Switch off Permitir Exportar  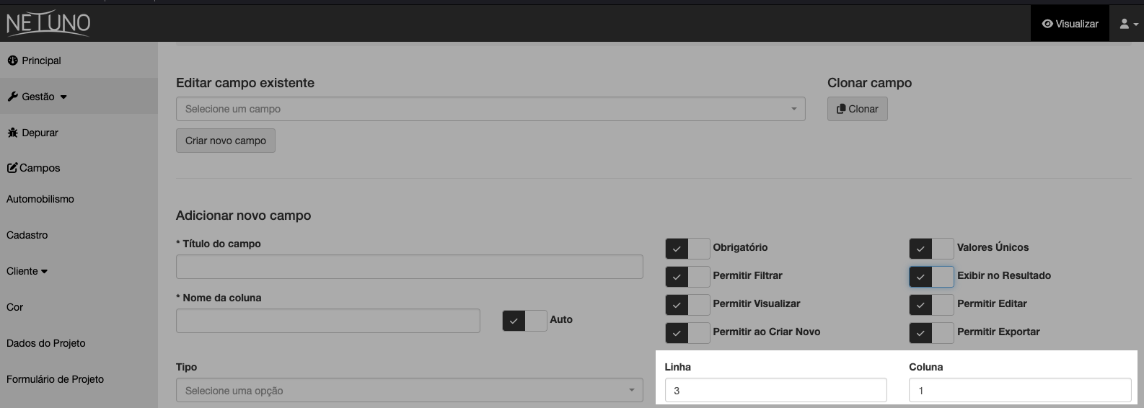coord(931,332)
